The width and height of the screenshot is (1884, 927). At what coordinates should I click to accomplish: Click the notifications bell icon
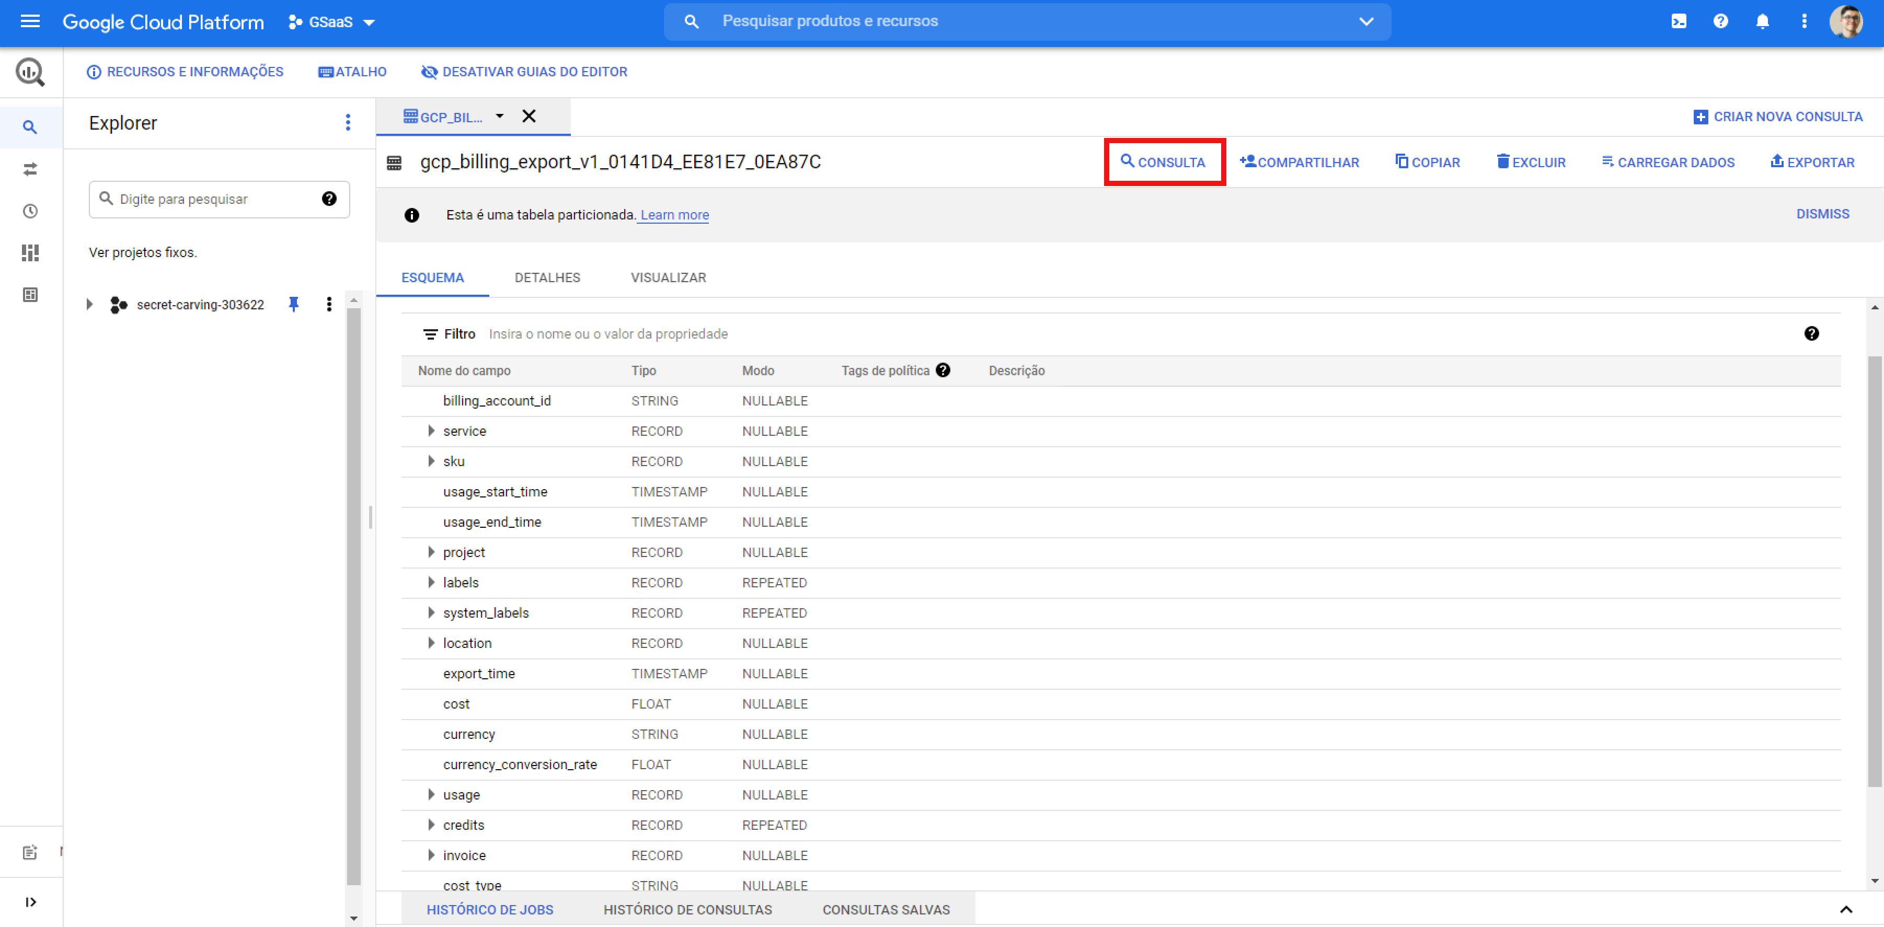[1762, 21]
